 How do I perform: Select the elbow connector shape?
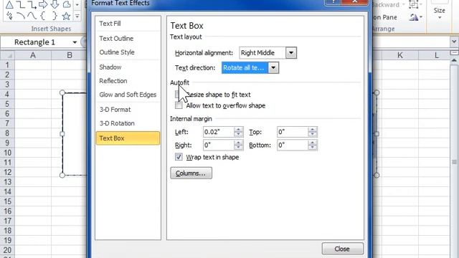21,4
